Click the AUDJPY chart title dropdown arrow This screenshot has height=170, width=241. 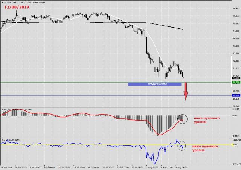[x=2, y=3]
